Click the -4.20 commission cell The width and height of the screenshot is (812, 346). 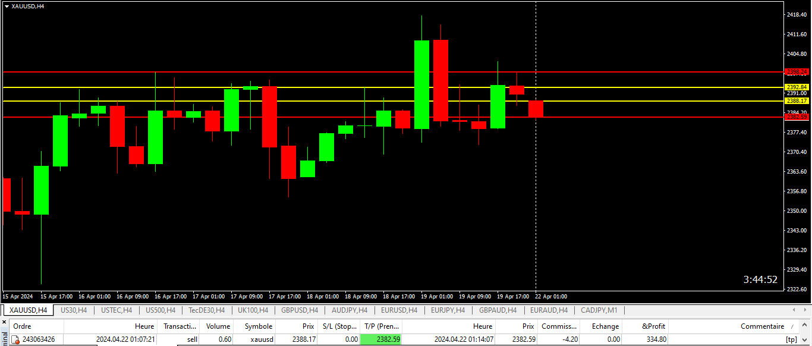click(567, 339)
